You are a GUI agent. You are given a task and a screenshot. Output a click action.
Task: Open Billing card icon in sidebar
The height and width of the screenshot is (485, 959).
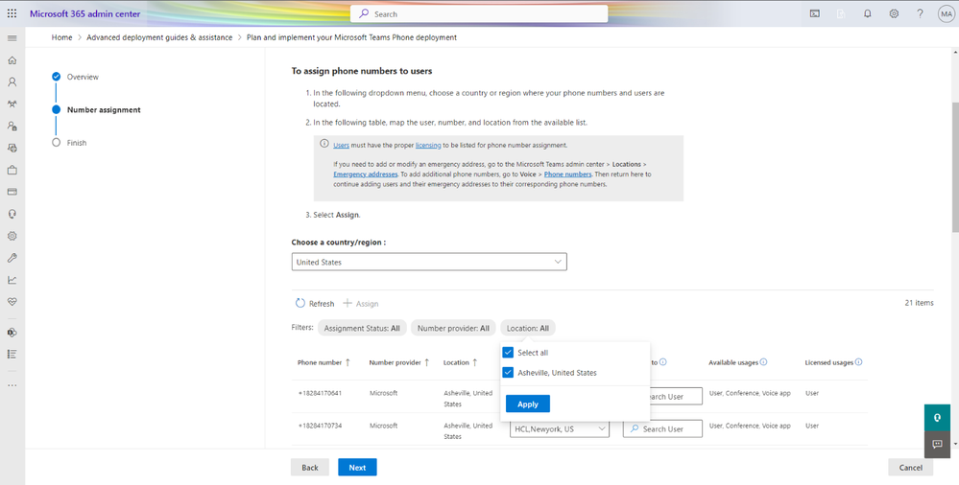(x=12, y=192)
